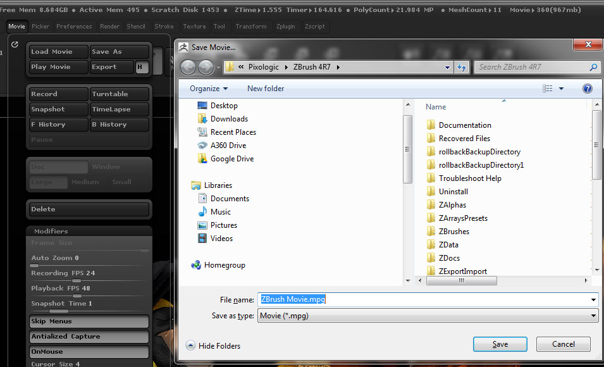Select the ZData folder
Image resolution: width=604 pixels, height=367 pixels.
443,244
